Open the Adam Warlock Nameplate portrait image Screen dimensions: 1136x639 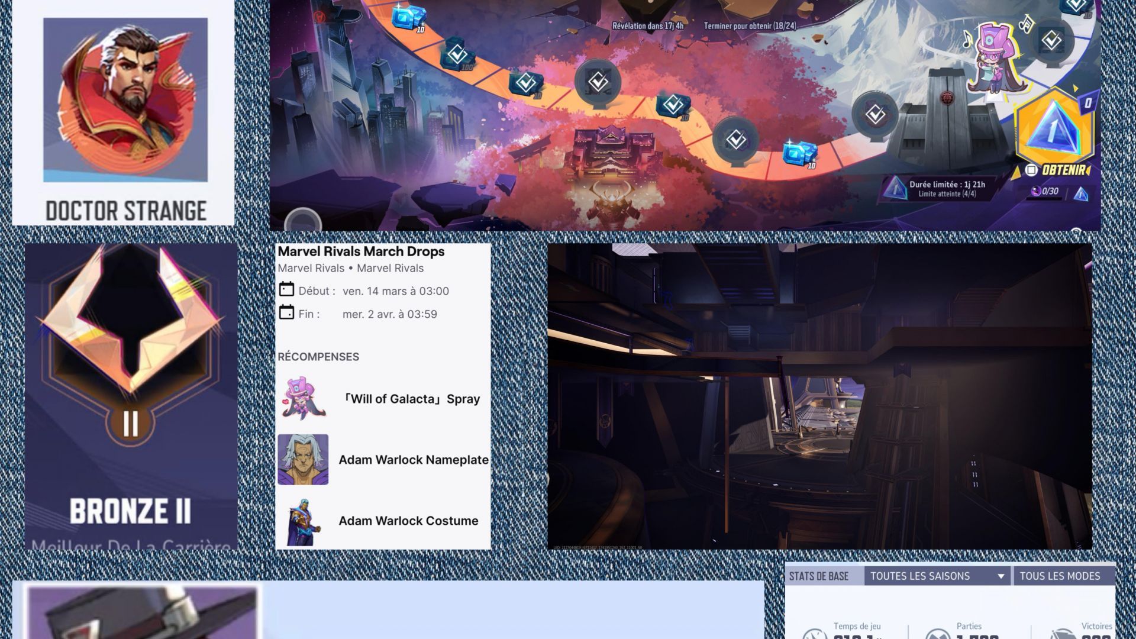[x=303, y=460]
